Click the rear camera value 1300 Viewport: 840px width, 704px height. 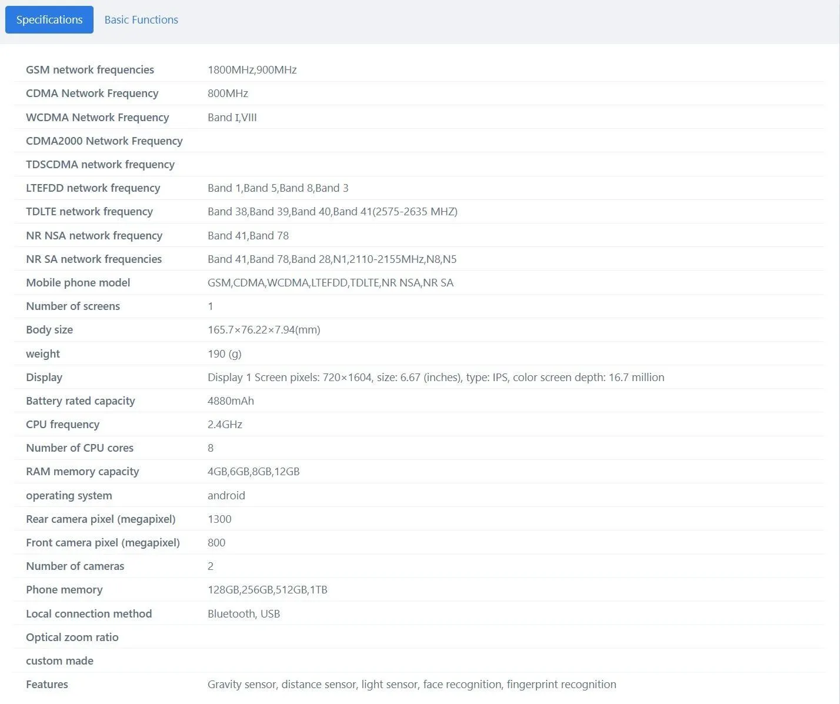219,519
